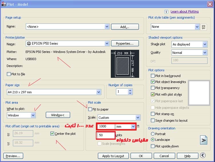
Task: Click the plot style table editor icon
Action: (x=204, y=27)
